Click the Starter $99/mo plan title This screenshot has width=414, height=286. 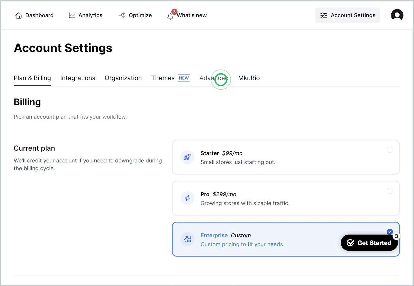[x=221, y=153]
